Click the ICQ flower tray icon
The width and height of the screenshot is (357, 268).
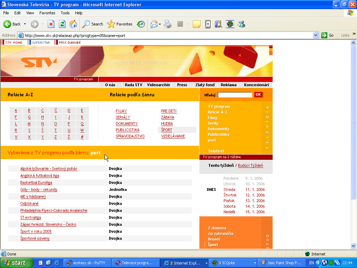[x=331, y=263]
